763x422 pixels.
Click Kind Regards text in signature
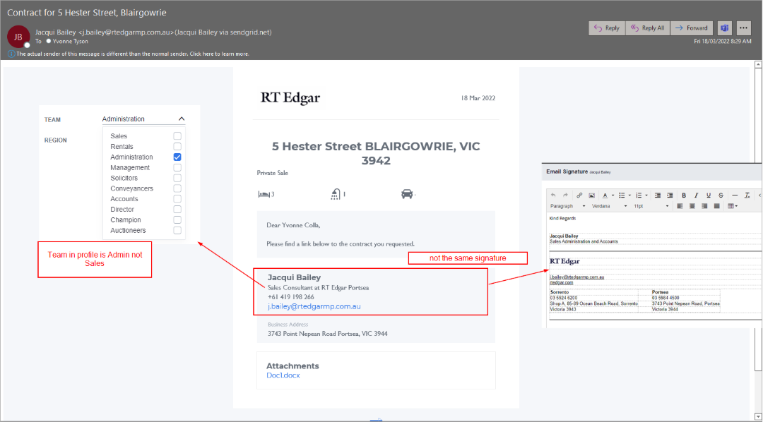(x=563, y=219)
